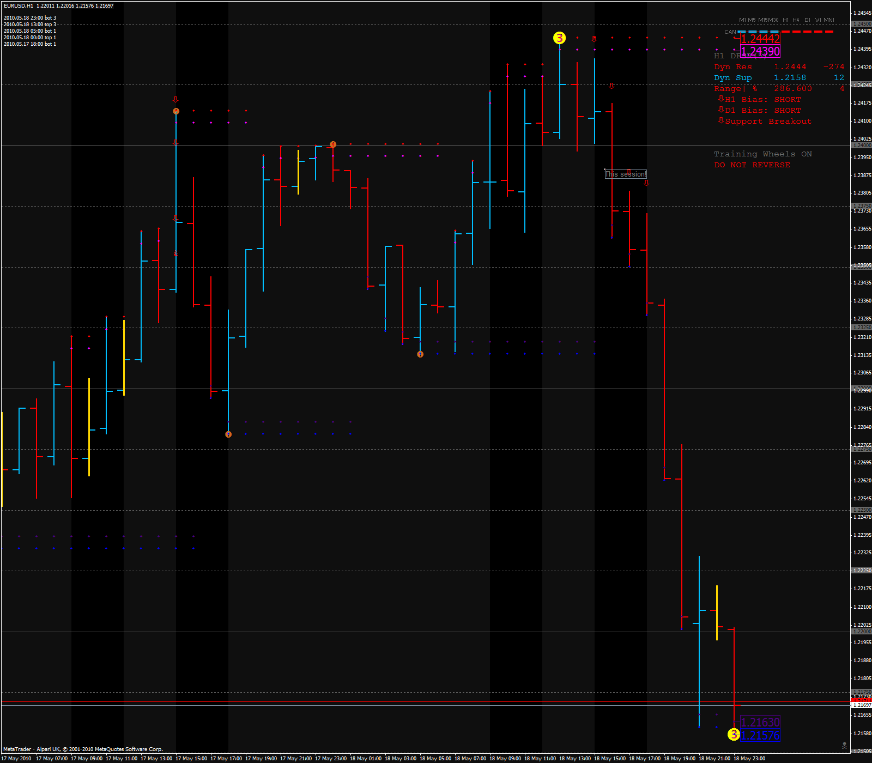Click the 18 May 23:00 label on the time axis
The height and width of the screenshot is (763, 872).
[x=749, y=758]
